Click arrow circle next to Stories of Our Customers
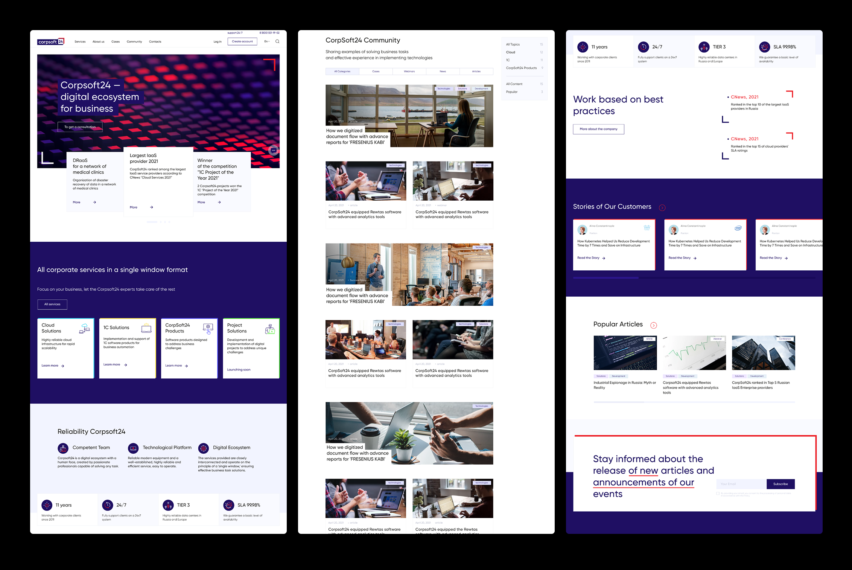 point(662,207)
